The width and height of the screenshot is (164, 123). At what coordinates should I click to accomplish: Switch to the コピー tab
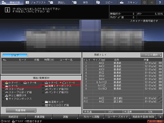pyautogui.click(x=106, y=2)
